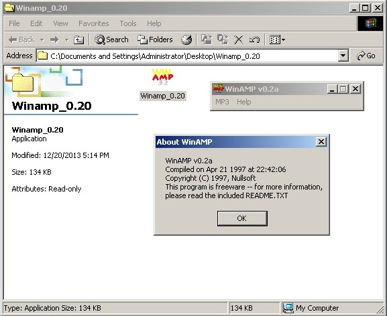Click the folder icon in Explorer title bar

9,8
